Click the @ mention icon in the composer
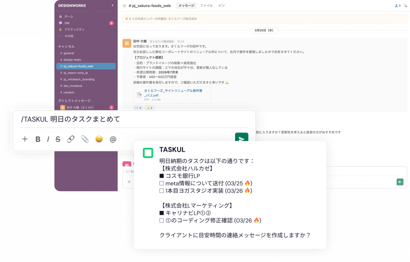The image size is (410, 262). [x=113, y=139]
